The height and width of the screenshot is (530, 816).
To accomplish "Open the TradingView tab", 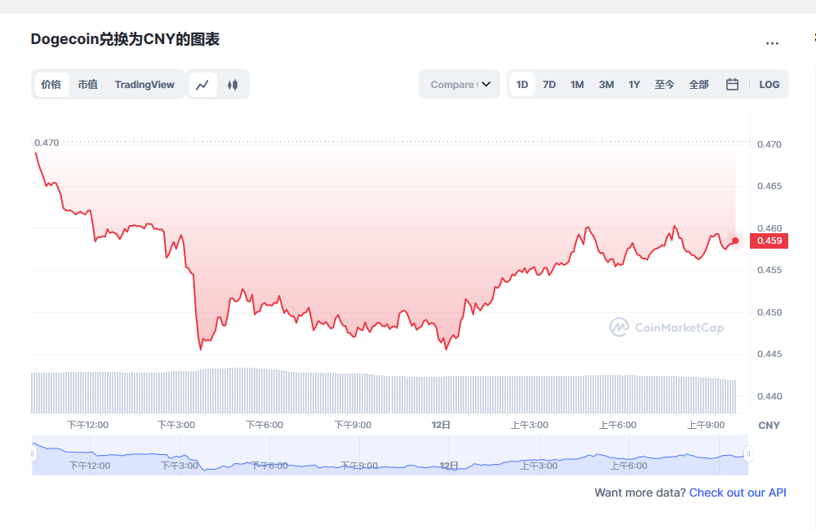I will click(x=144, y=85).
